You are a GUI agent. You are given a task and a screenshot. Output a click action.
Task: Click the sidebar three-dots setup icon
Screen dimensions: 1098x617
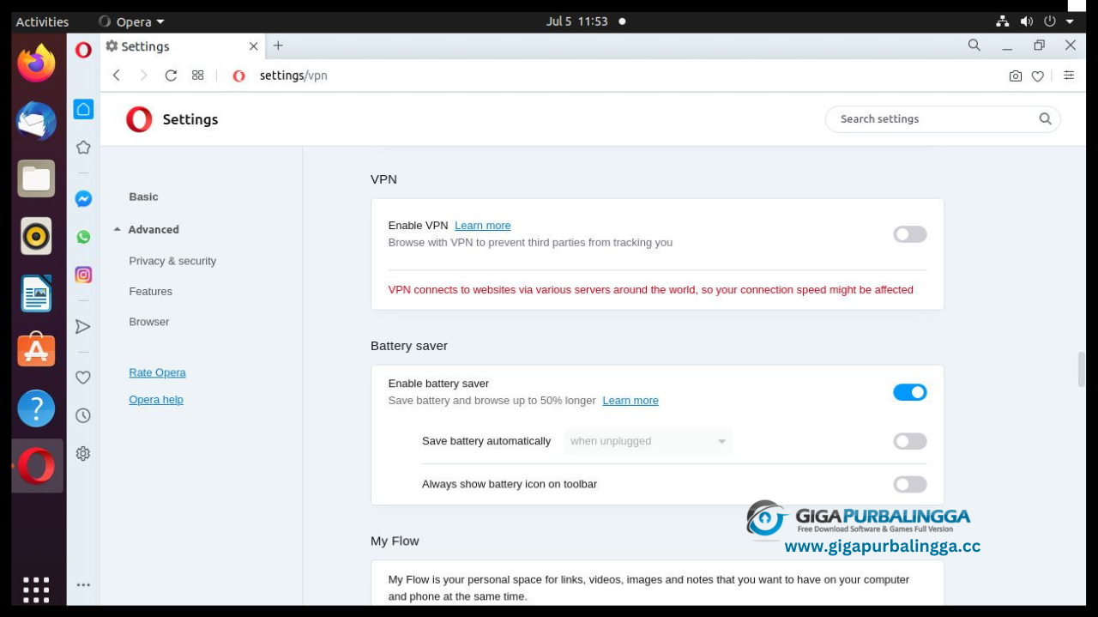(x=83, y=585)
